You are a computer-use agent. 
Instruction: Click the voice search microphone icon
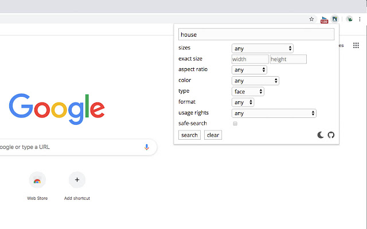tap(147, 147)
